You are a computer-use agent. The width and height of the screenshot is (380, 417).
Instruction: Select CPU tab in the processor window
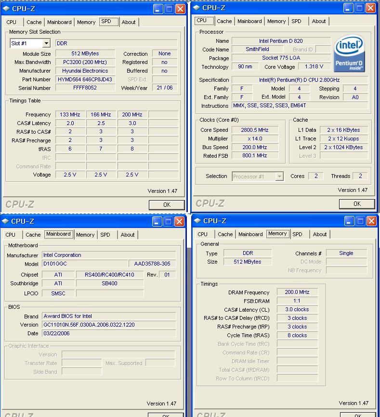[x=204, y=21]
